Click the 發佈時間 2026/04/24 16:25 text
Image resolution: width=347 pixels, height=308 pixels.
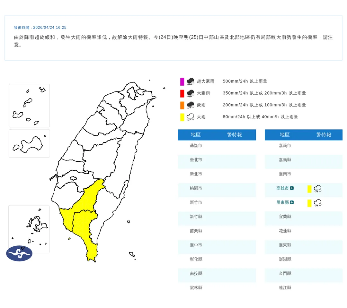[x=40, y=27]
